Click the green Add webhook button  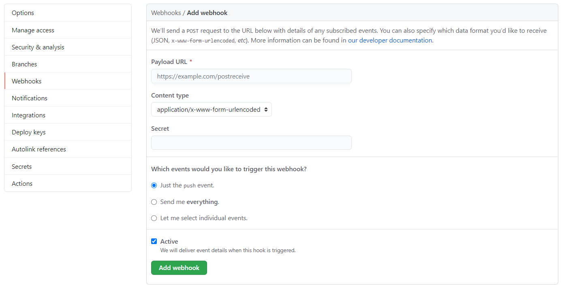[179, 268]
